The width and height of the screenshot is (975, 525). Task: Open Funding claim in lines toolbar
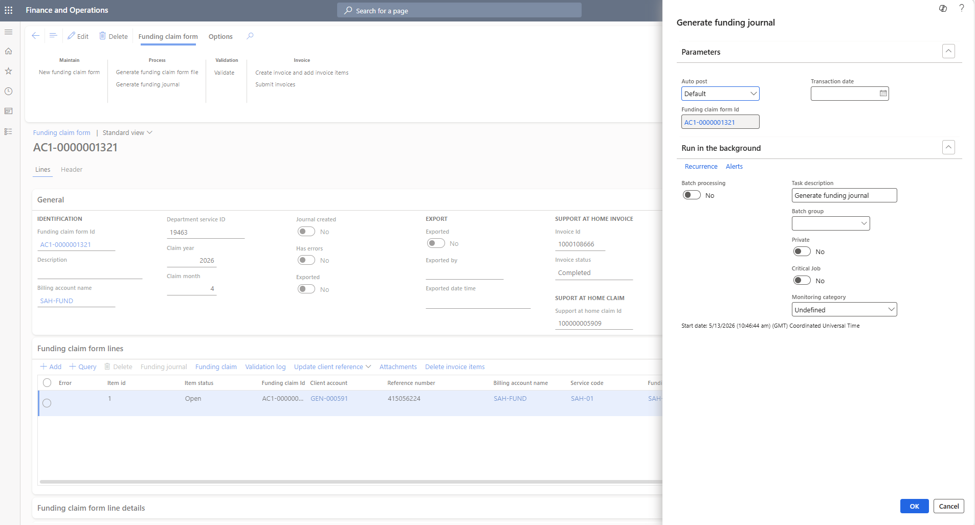coord(216,367)
